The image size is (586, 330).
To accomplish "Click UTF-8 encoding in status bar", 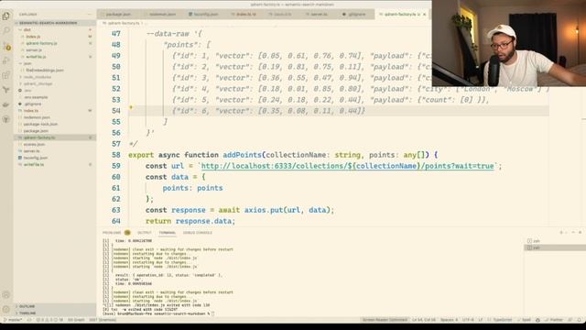I will (x=468, y=320).
